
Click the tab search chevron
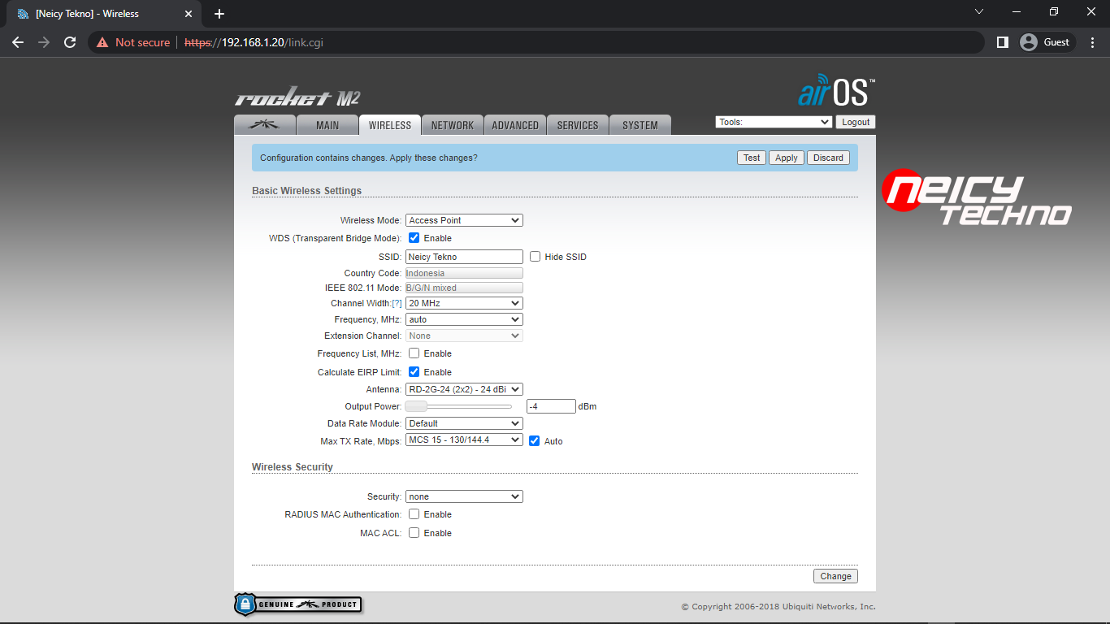979,12
